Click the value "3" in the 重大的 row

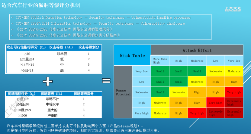84,110
